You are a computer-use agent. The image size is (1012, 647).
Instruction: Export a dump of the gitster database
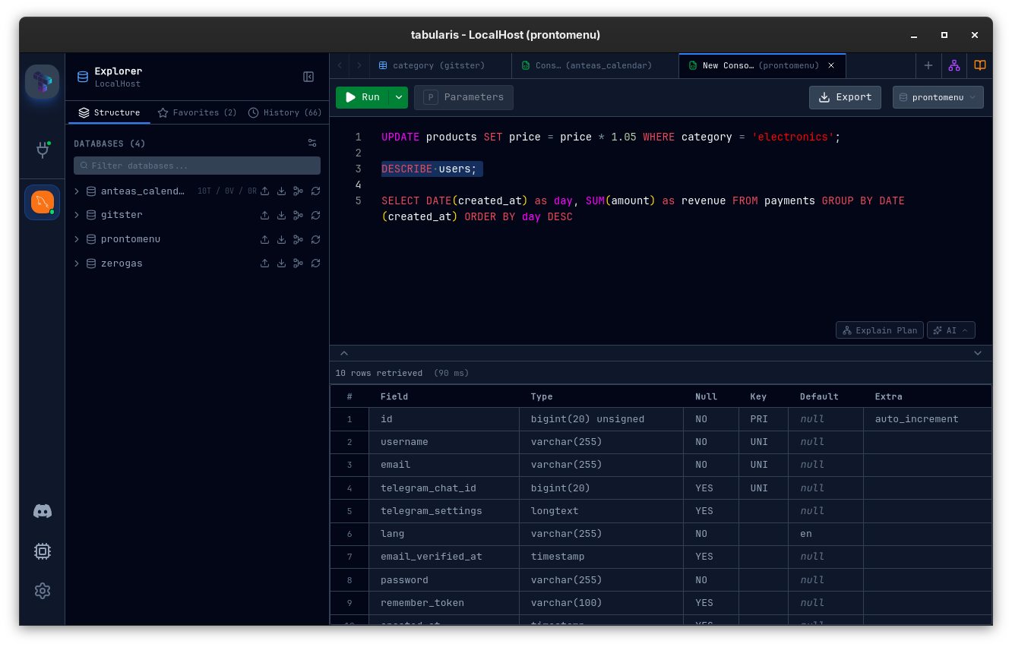(264, 215)
